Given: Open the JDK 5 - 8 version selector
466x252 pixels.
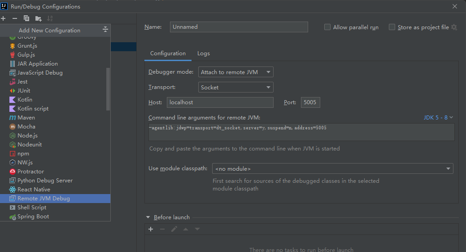Looking at the screenshot, I should pos(438,118).
